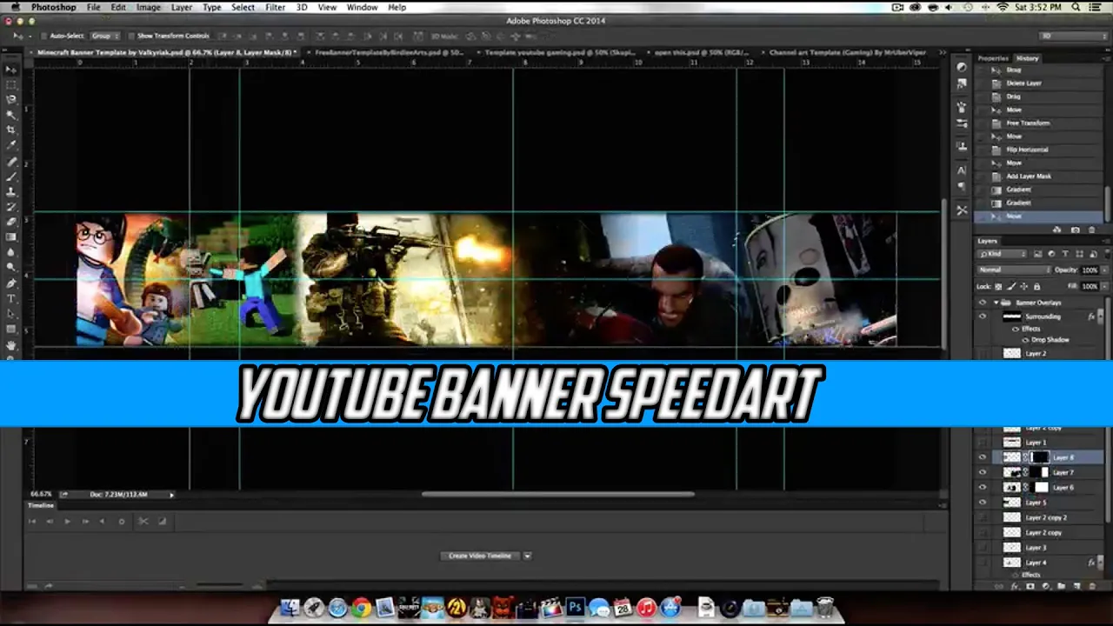Switch to the Properties panel tab
The image size is (1113, 626).
993,58
